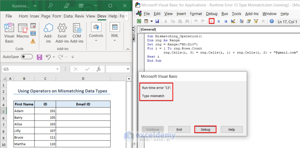Toggle the AutoSave switch

[27, 57]
